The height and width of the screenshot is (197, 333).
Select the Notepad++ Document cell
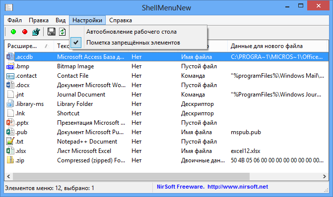click(x=87, y=142)
